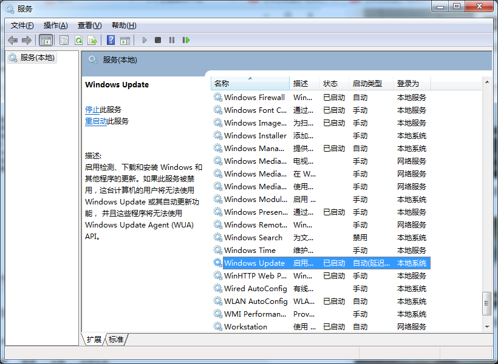Sort by the 状态 column header
Image resolution: width=498 pixels, height=364 pixels.
334,84
